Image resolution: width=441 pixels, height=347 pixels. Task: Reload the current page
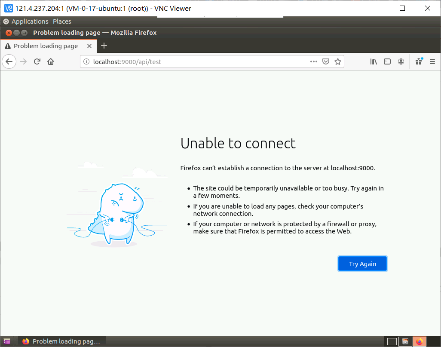pyautogui.click(x=37, y=61)
